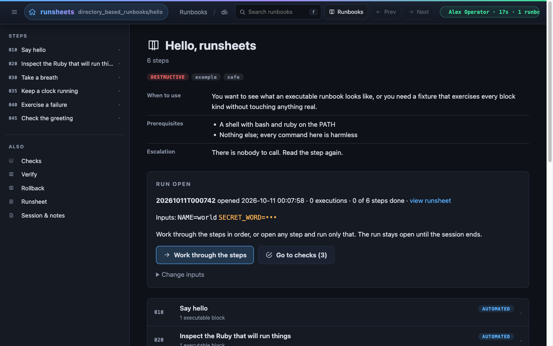553x346 pixels.
Task: Expand the Change inputs disclosure
Action: click(x=180, y=275)
